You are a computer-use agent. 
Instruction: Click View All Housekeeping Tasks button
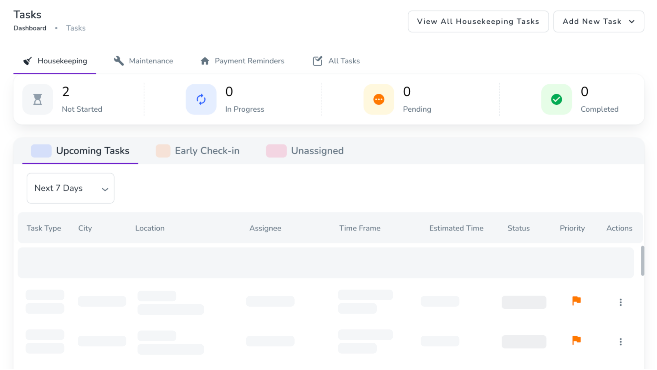[x=478, y=21]
